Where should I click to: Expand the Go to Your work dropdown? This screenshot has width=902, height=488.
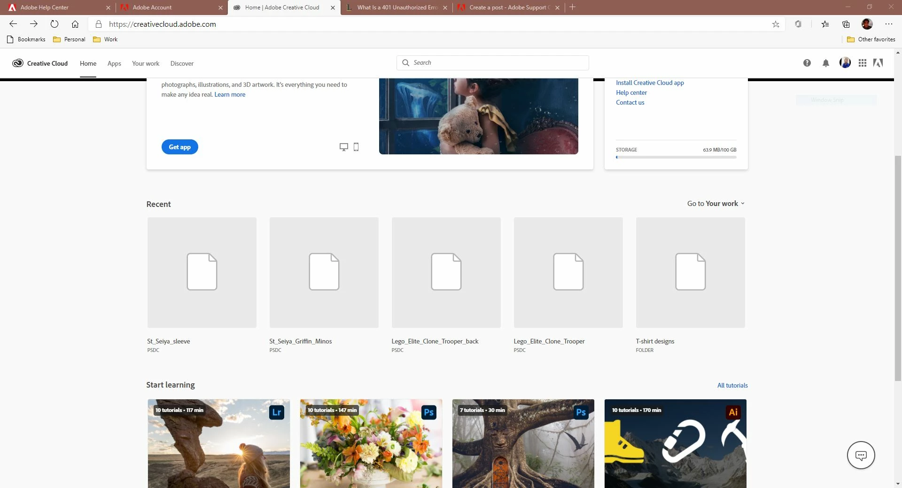716,204
